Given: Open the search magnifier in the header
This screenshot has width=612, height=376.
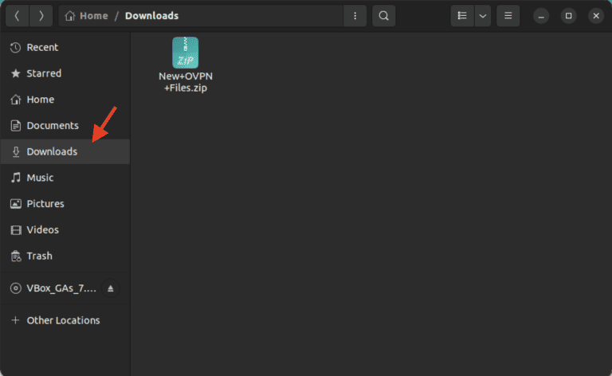Looking at the screenshot, I should (384, 15).
